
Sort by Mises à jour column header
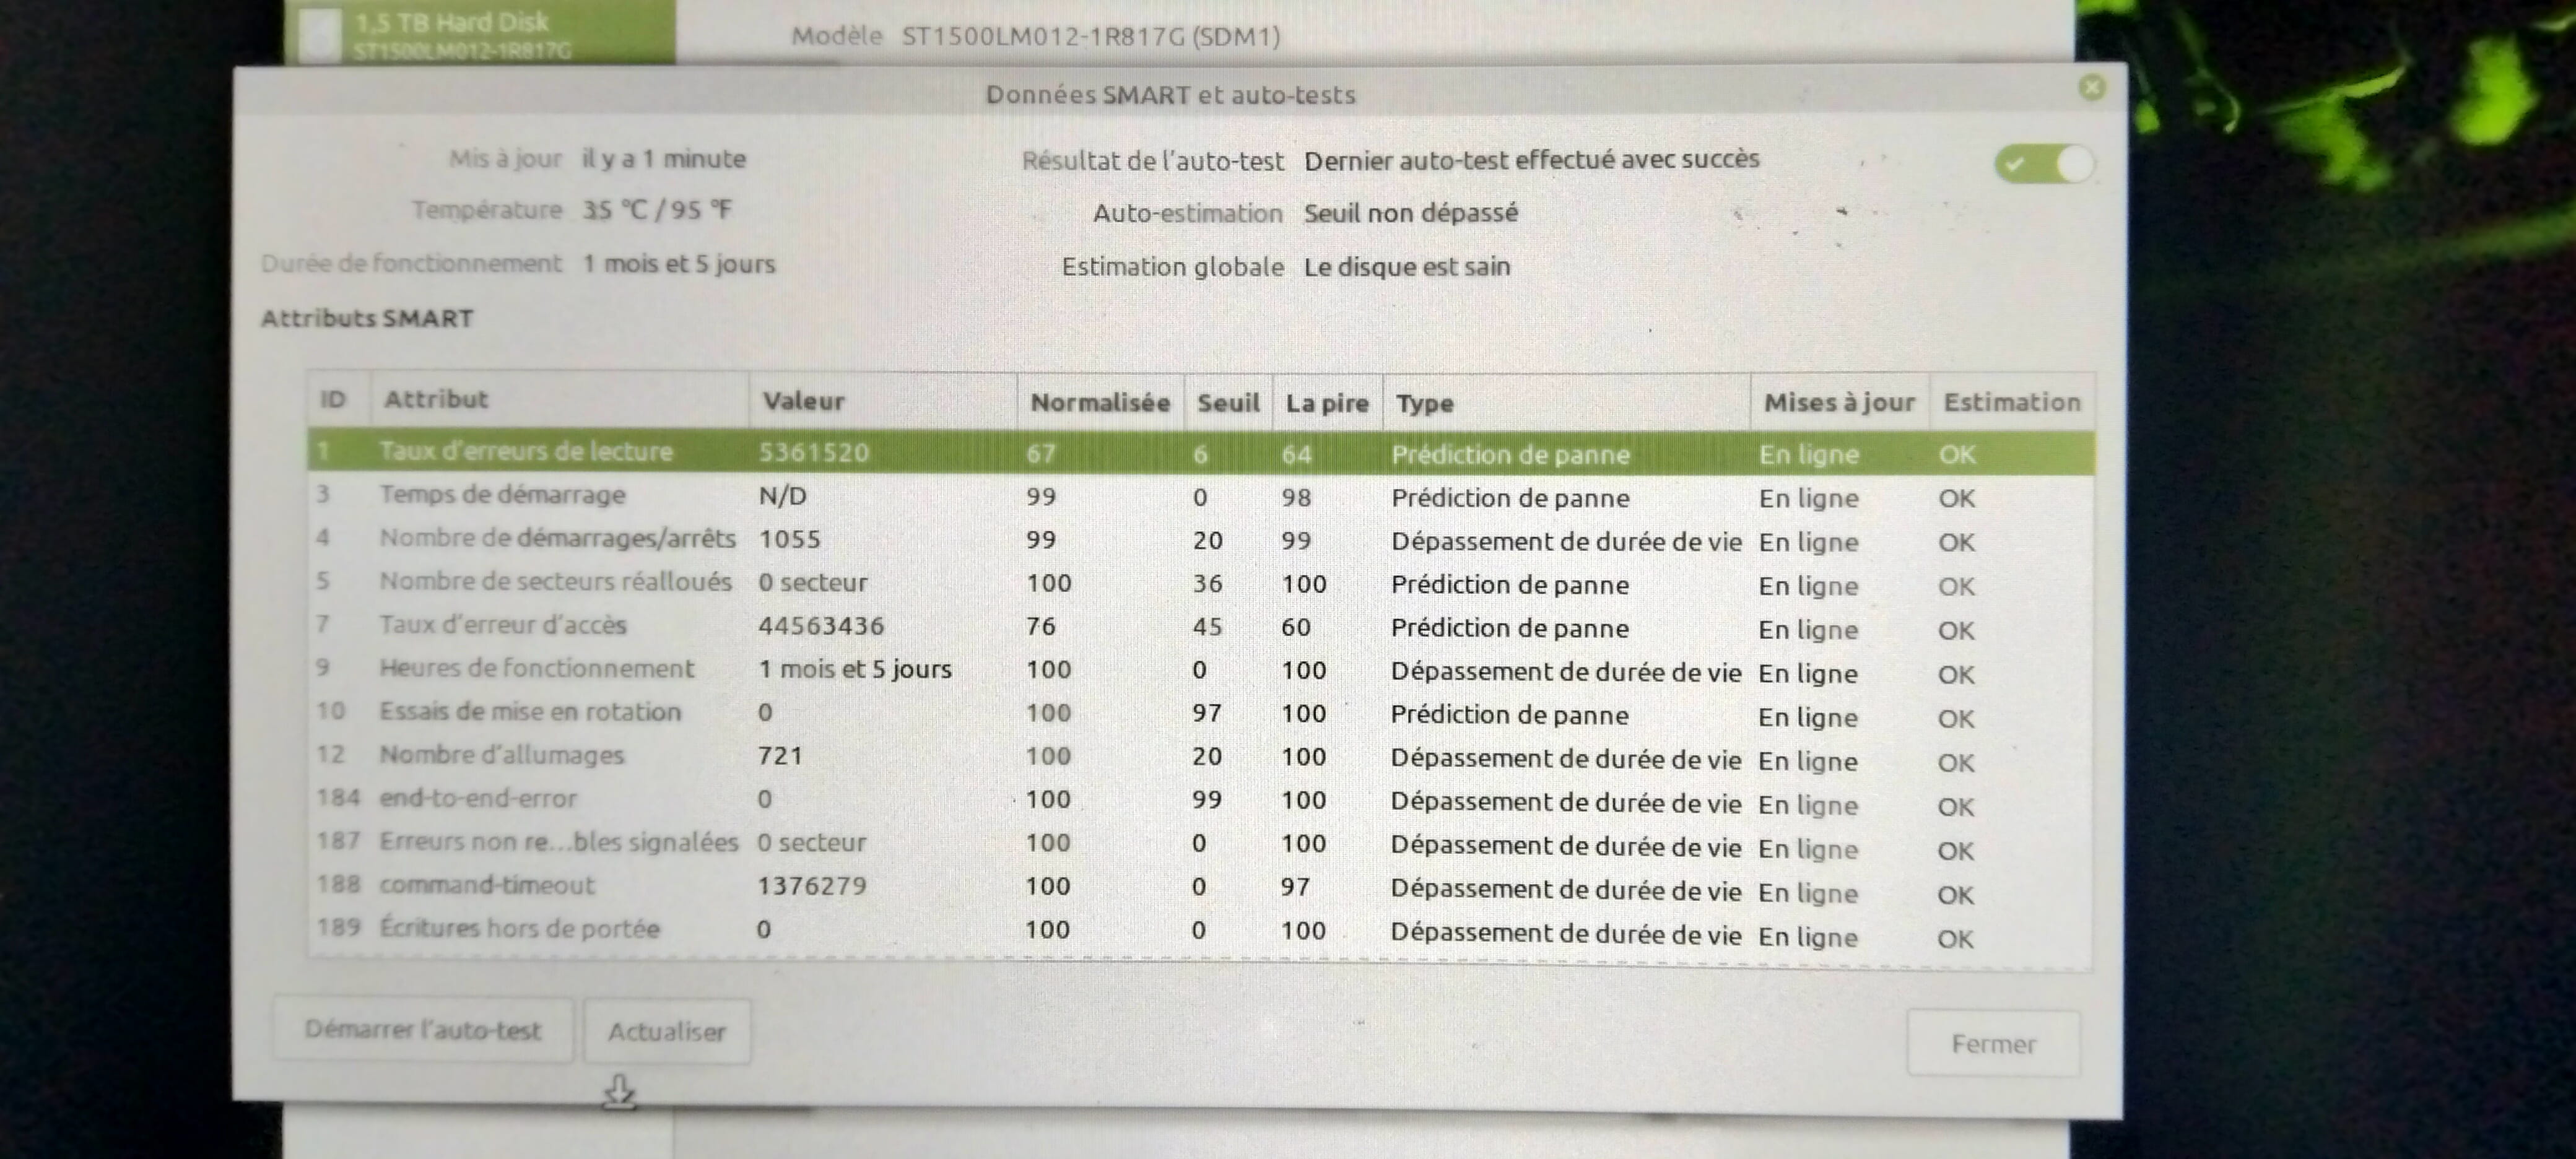pos(1839,402)
